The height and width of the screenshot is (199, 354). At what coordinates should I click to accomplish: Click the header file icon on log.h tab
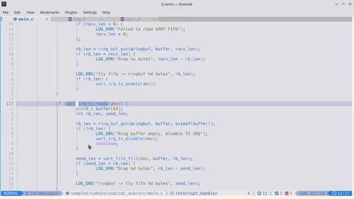(70, 19)
